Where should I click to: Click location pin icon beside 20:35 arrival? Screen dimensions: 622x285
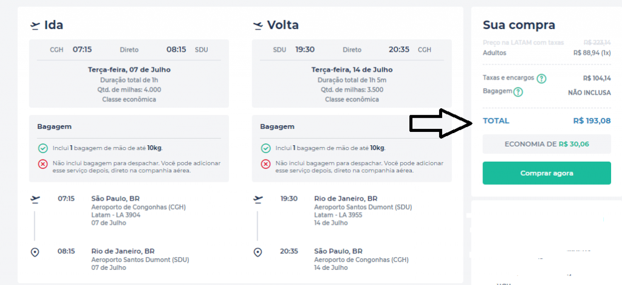tap(258, 252)
